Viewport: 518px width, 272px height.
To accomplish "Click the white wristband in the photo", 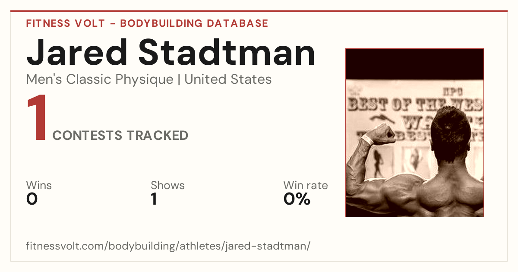I will point(367,139).
